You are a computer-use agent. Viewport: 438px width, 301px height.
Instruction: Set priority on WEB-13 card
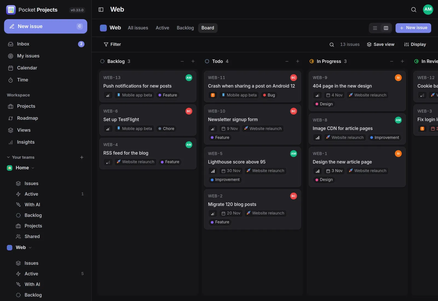point(108,95)
